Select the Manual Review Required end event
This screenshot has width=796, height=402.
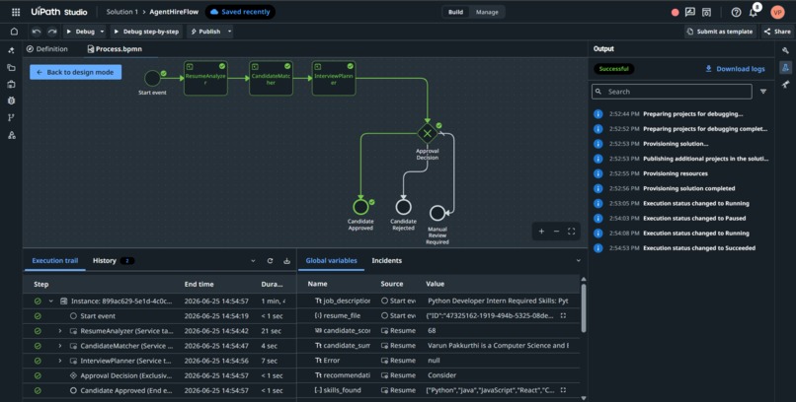click(x=438, y=213)
